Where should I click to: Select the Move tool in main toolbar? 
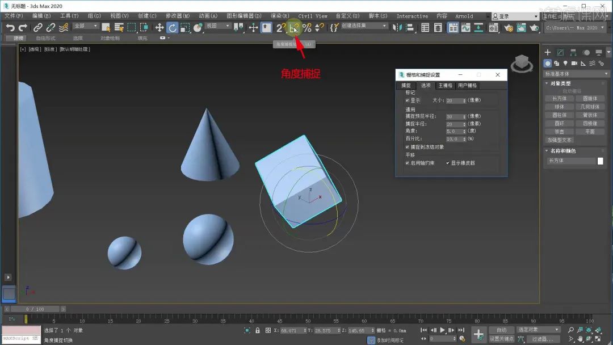point(159,27)
